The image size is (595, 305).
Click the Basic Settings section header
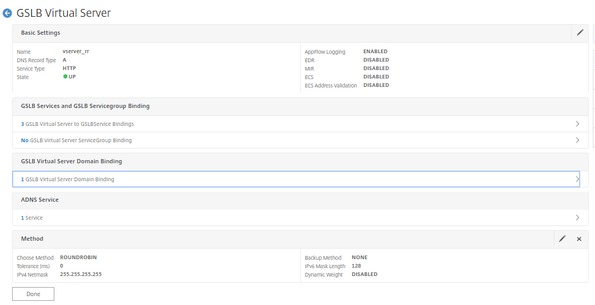tap(41, 33)
